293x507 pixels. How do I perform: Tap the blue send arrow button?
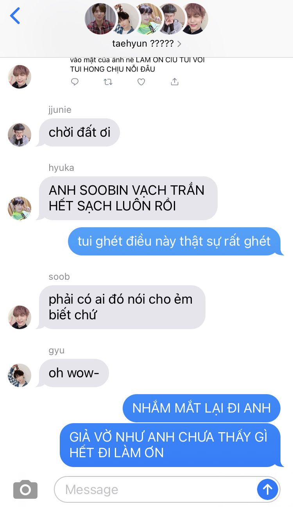[268, 489]
